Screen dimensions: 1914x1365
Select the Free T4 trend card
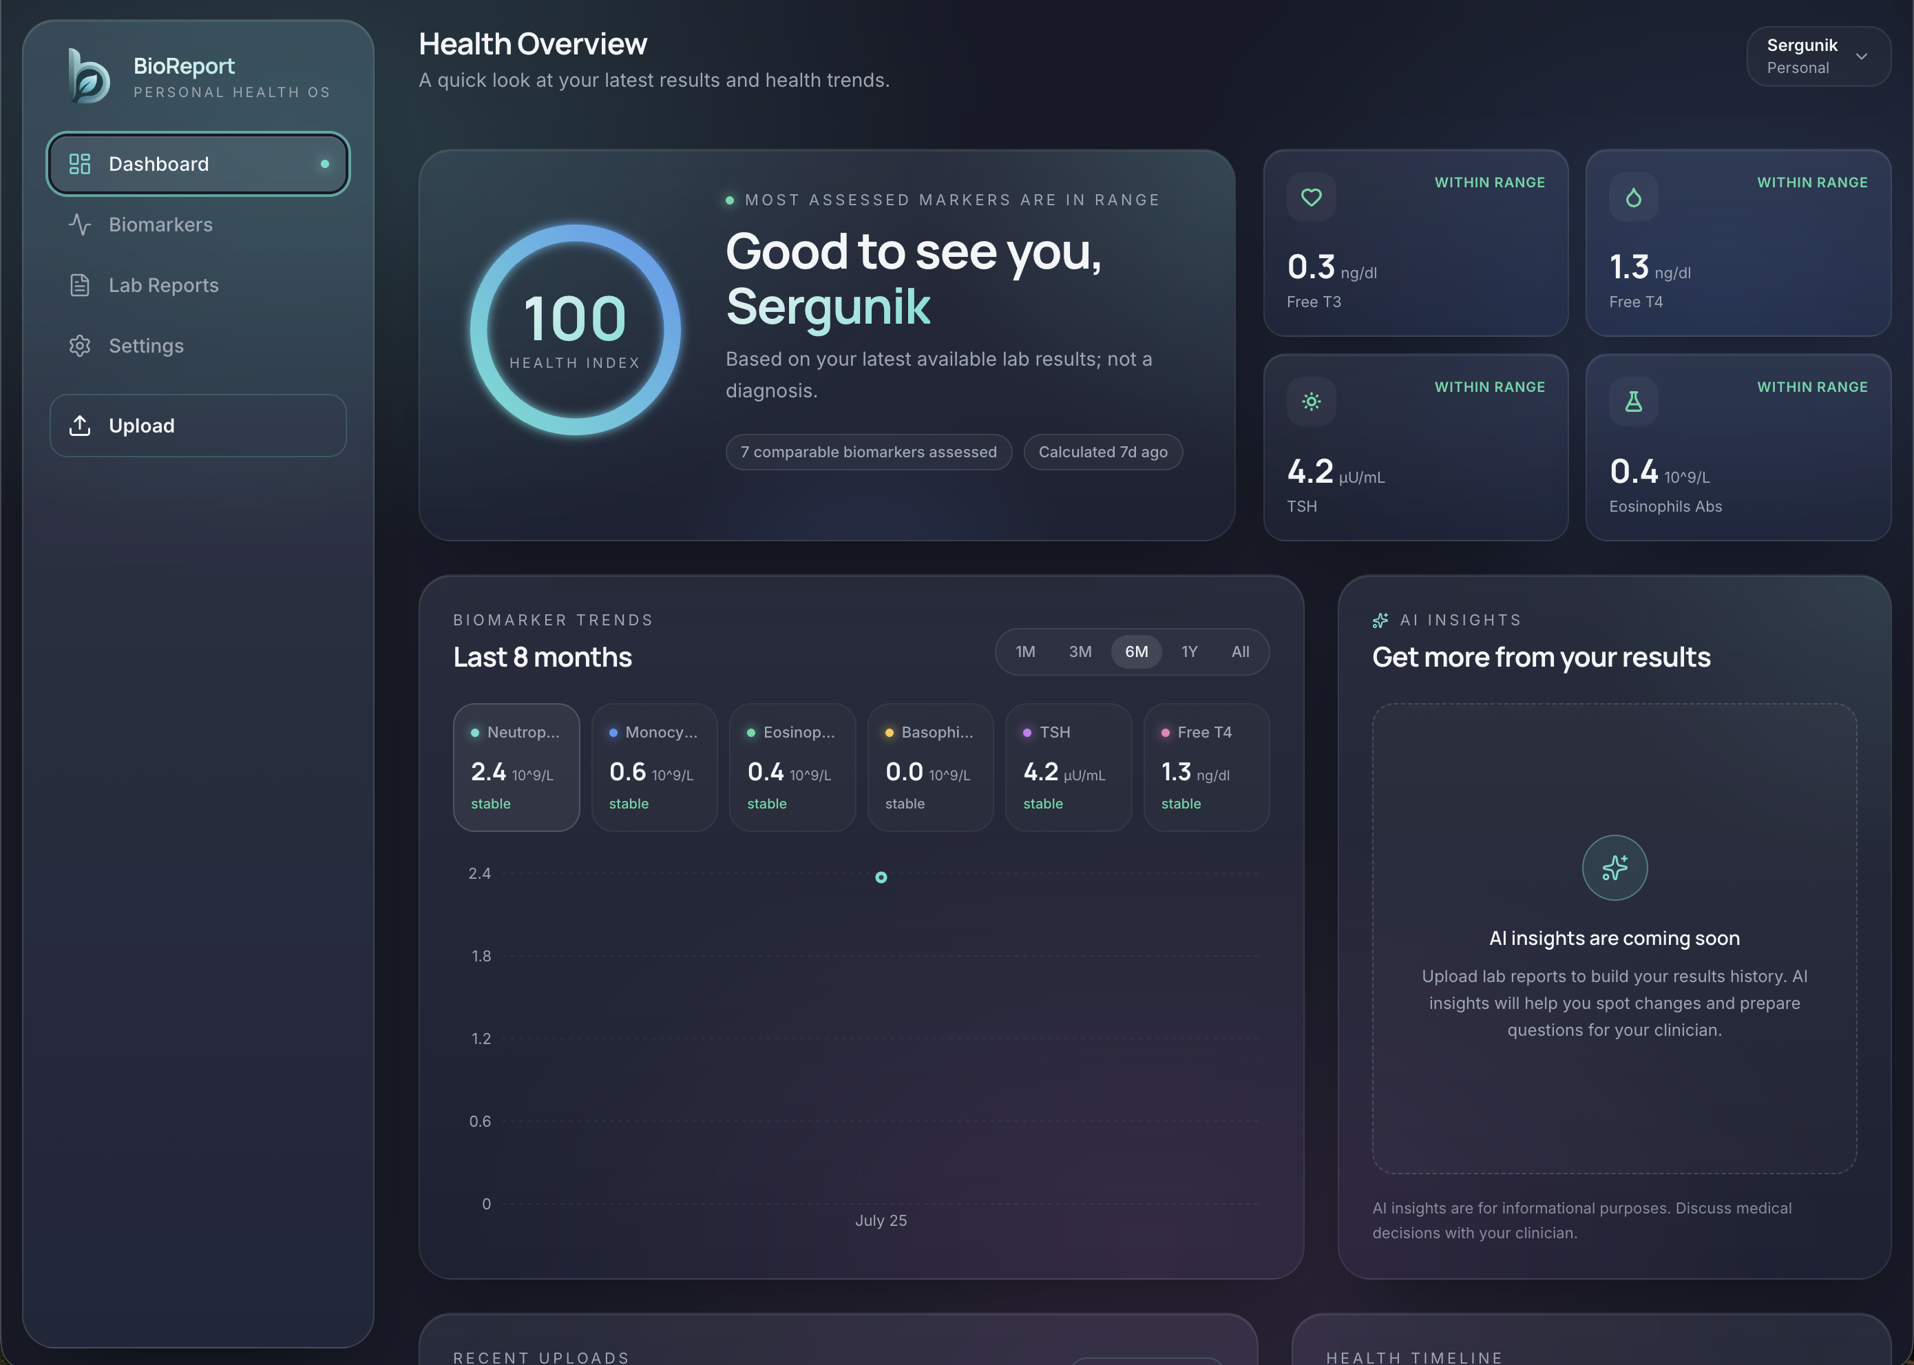pos(1206,767)
